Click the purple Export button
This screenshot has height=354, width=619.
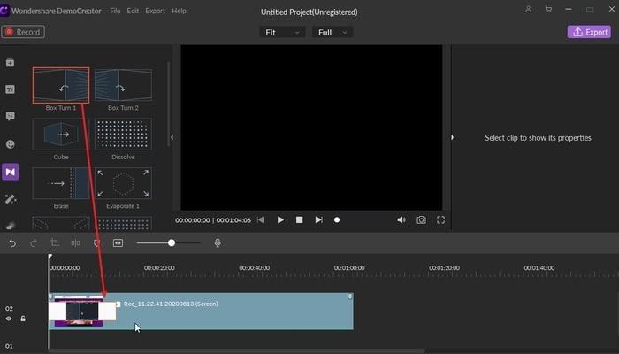[588, 32]
